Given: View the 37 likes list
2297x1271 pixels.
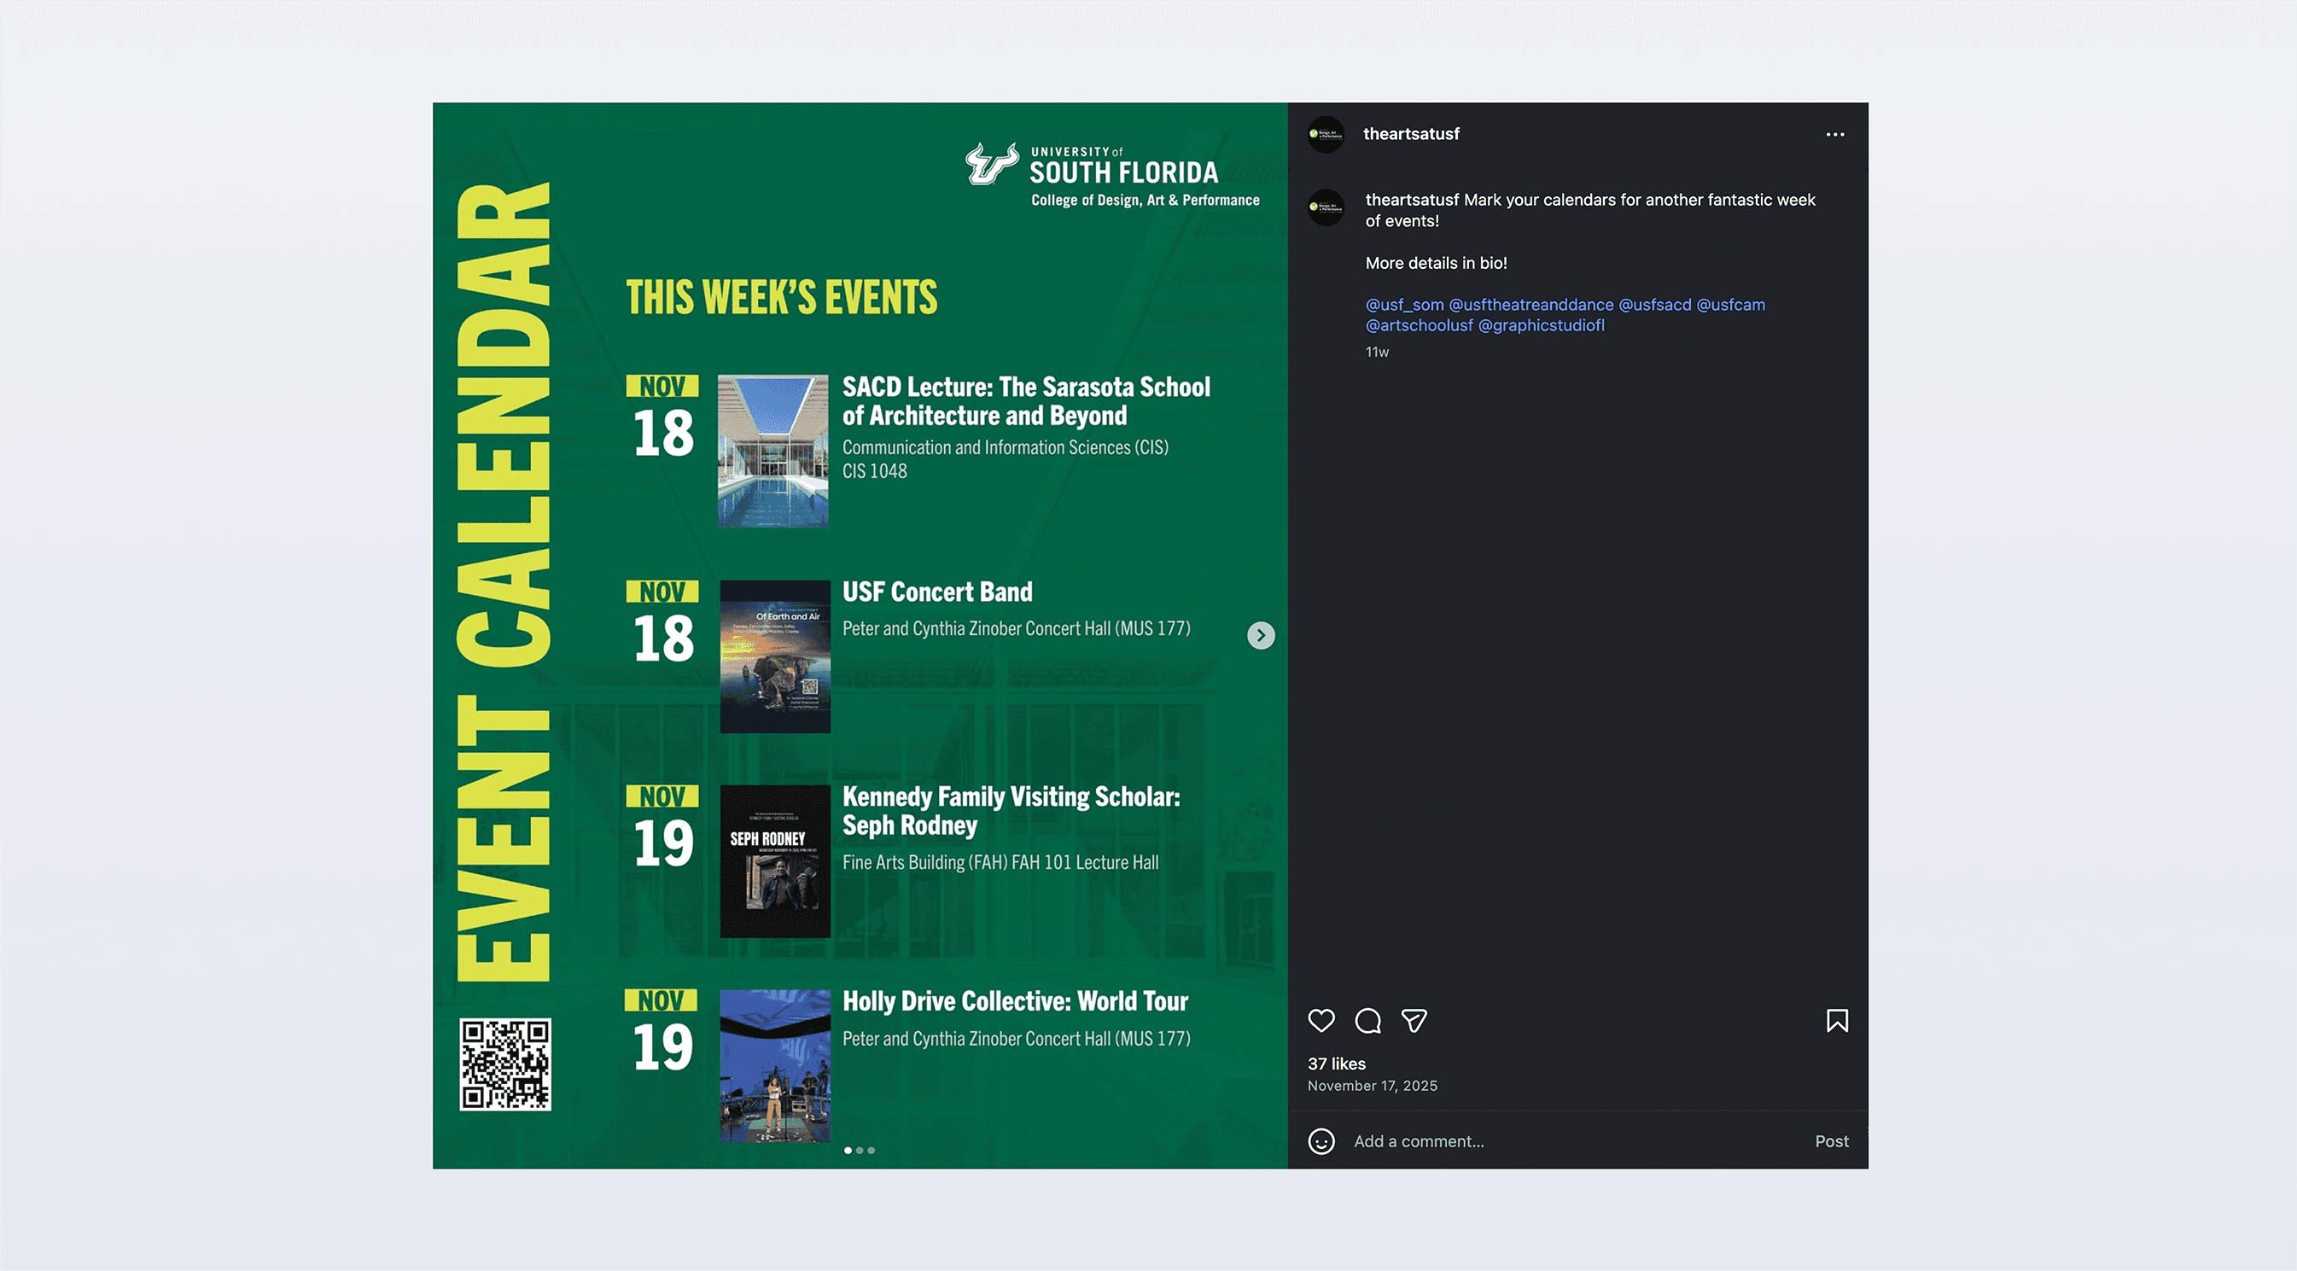Looking at the screenshot, I should pyautogui.click(x=1336, y=1064).
